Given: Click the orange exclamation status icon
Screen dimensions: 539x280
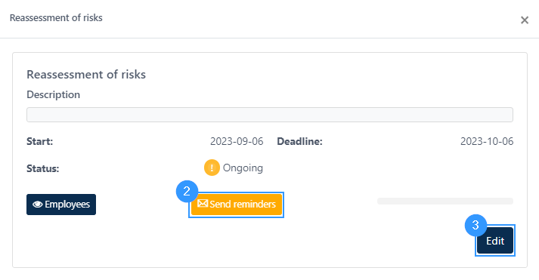Looking at the screenshot, I should click(x=212, y=168).
